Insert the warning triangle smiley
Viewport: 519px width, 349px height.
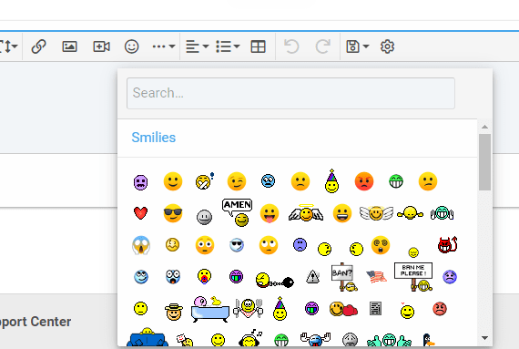312,277
